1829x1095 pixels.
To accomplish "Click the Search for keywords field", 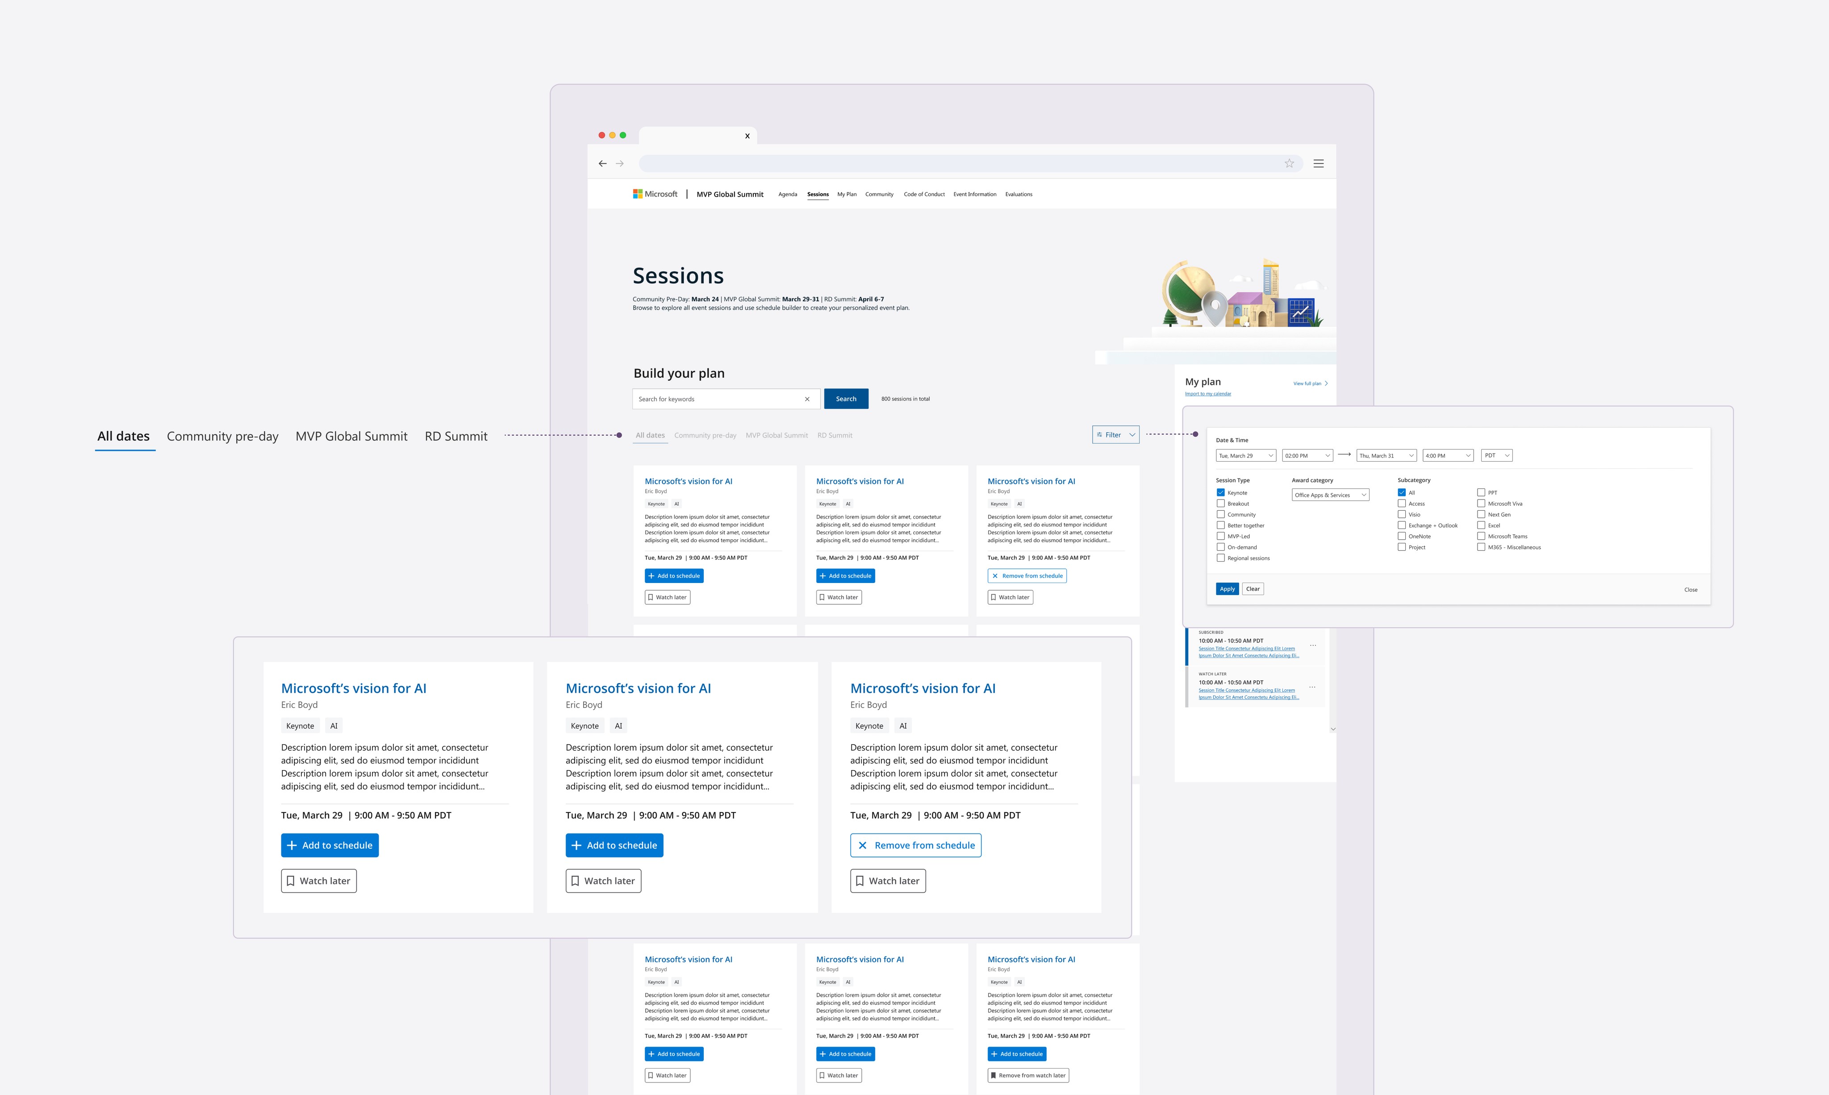I will 716,399.
